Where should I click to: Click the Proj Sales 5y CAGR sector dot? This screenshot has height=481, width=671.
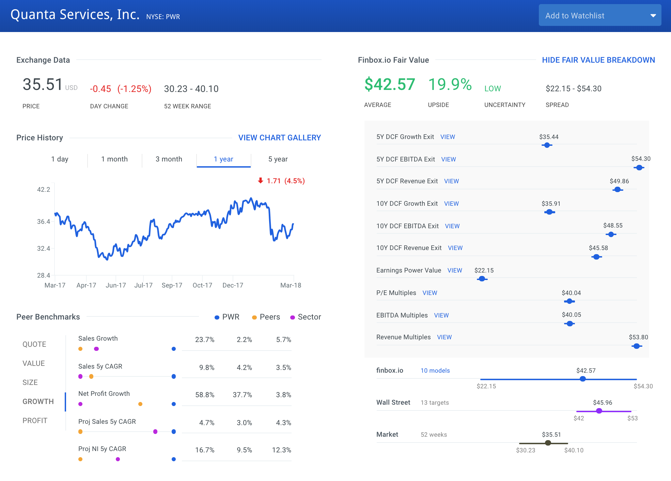[x=155, y=432]
